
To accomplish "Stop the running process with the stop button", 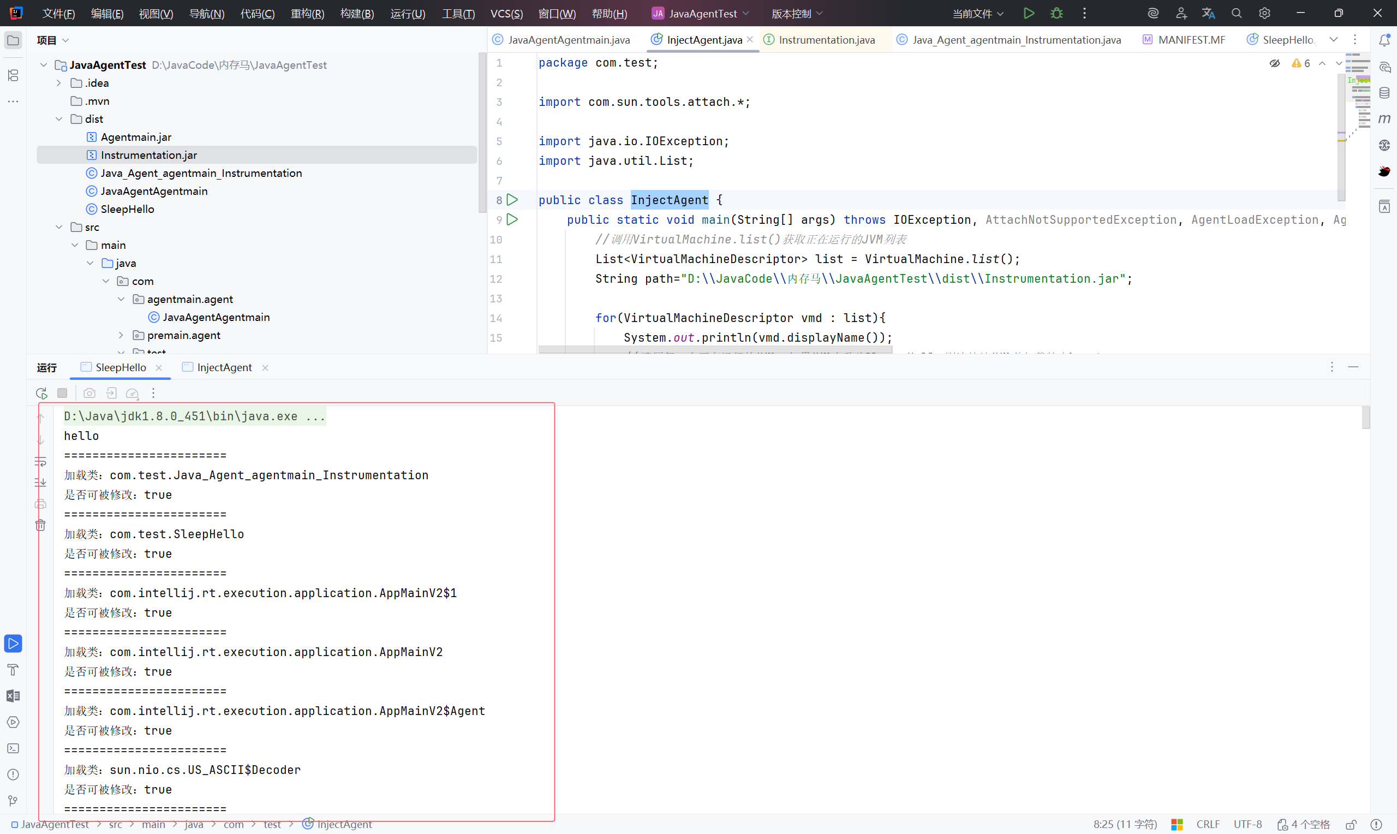I will (62, 394).
